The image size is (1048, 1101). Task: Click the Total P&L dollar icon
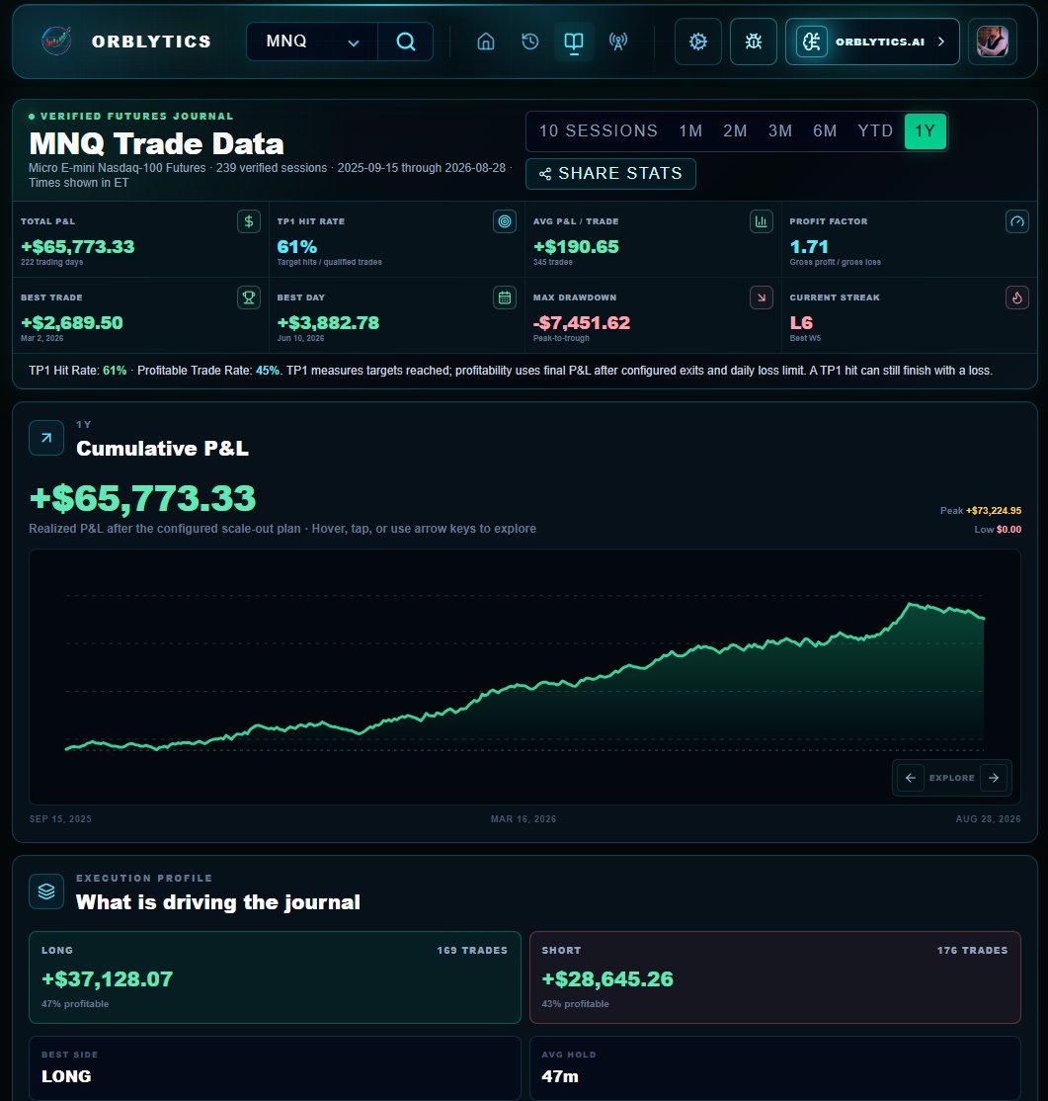(x=249, y=222)
